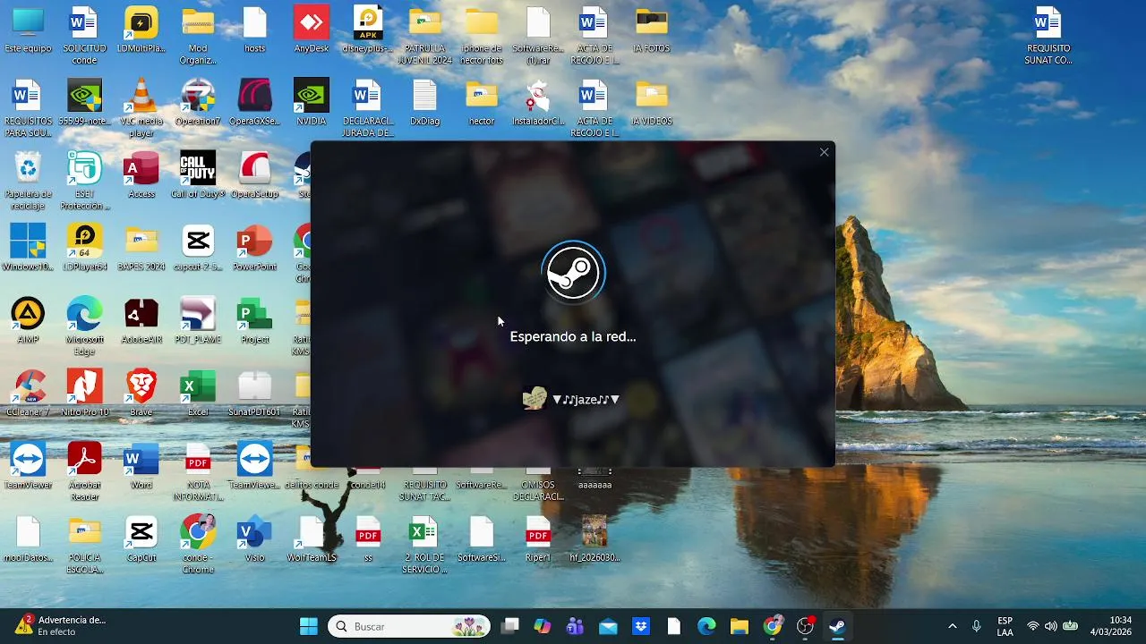The image size is (1146, 644).
Task: Select the AdobeAIR desktop icon
Action: (x=141, y=320)
